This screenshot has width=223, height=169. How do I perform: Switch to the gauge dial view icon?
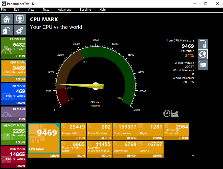click(167, 114)
